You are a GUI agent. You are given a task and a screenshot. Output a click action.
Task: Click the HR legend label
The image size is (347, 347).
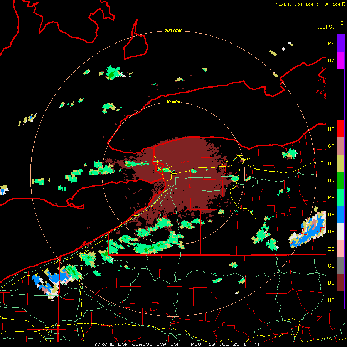click(x=331, y=180)
